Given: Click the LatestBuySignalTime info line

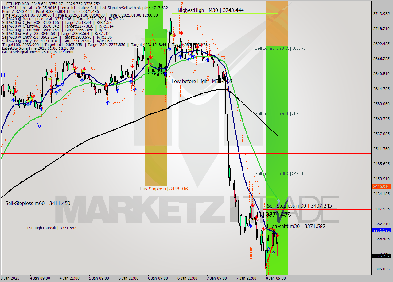Looking at the screenshot, I should coord(38,48).
